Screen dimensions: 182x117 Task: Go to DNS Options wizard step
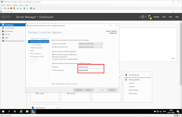point(37,45)
